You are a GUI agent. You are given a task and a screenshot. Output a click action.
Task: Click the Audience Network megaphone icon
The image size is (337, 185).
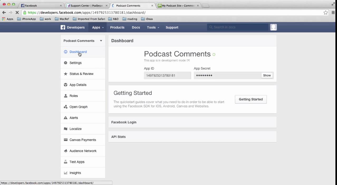click(66, 151)
